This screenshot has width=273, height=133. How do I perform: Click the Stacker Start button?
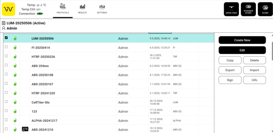[248, 9]
